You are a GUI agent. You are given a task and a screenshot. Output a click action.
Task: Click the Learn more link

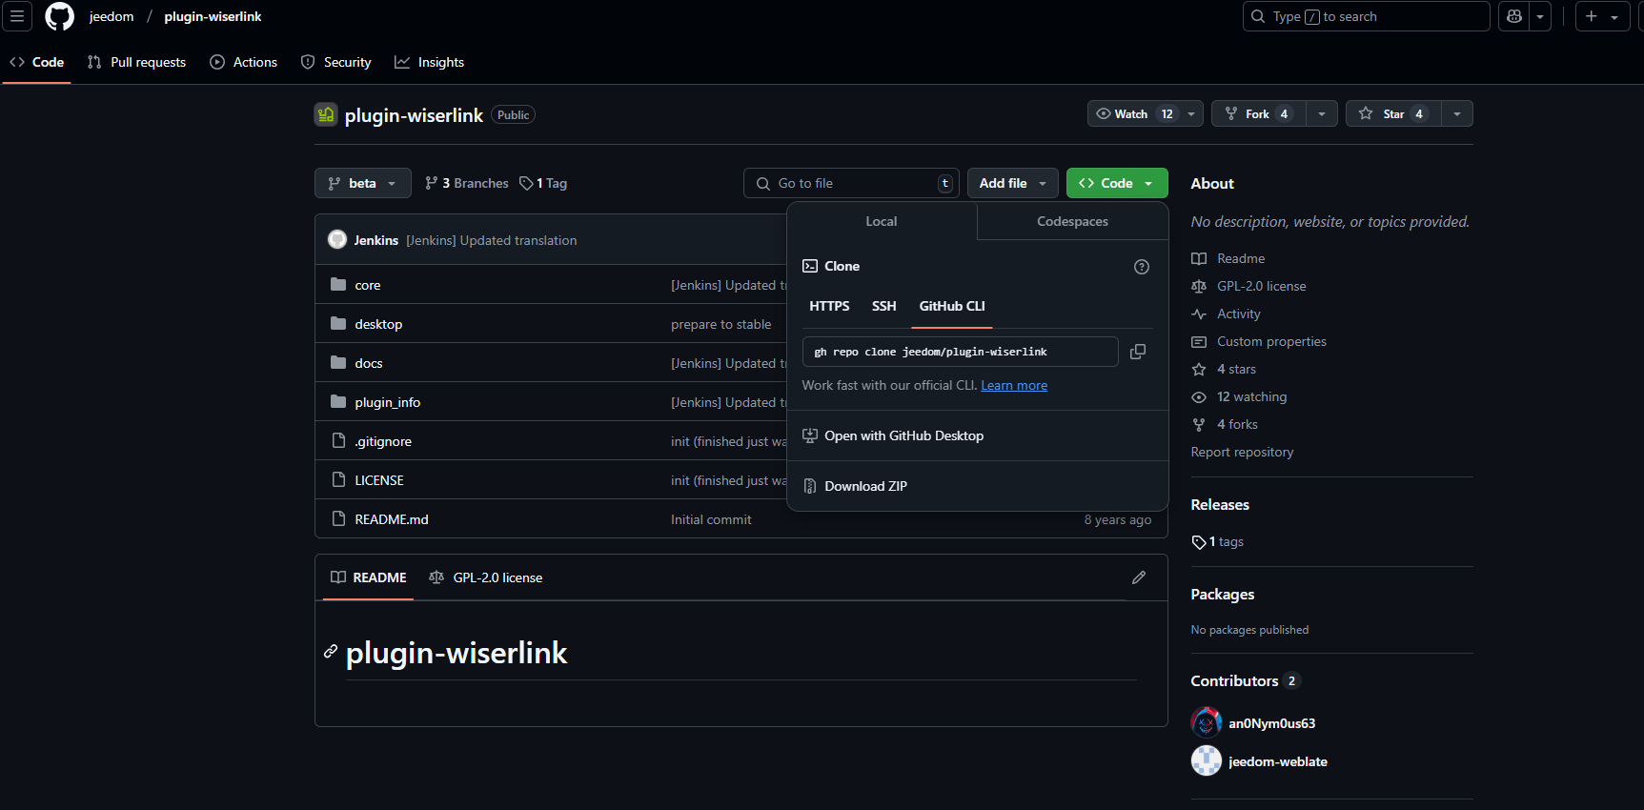click(1014, 386)
